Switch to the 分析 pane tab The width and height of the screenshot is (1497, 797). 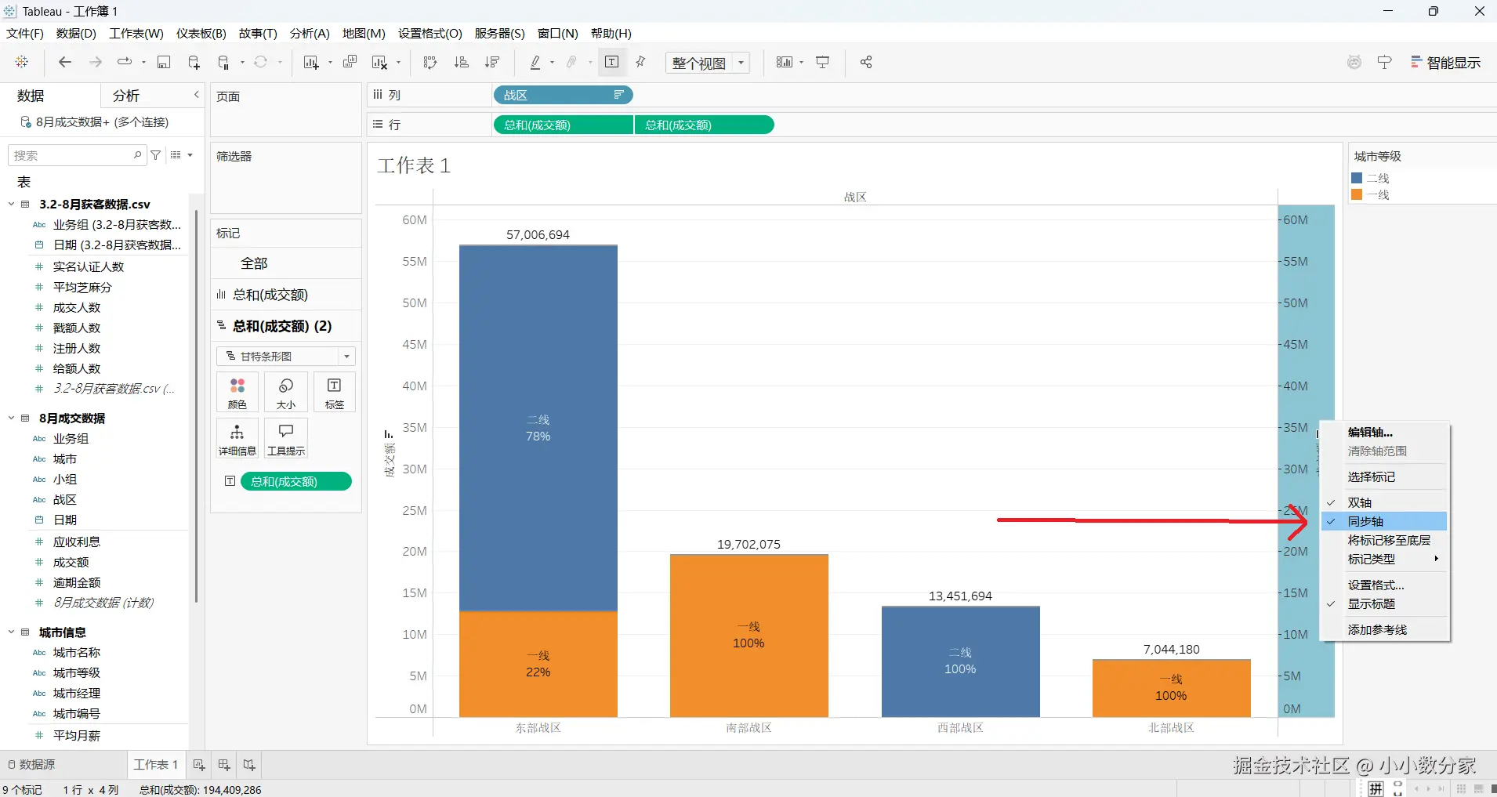coord(126,96)
